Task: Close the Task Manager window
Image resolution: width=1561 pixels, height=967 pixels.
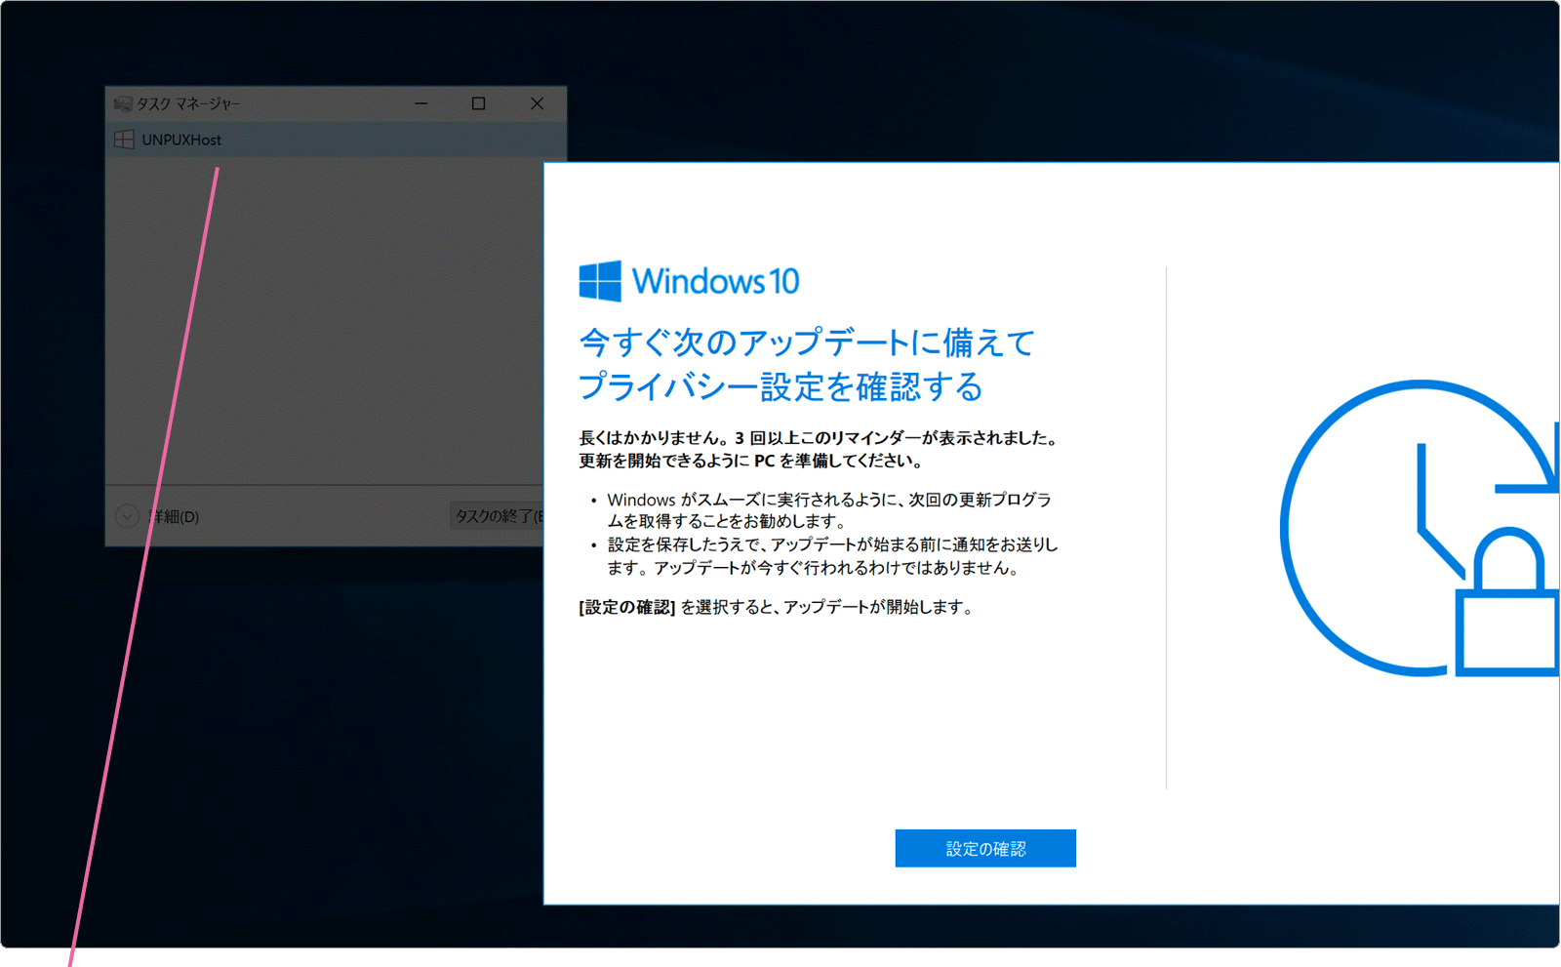Action: (537, 103)
